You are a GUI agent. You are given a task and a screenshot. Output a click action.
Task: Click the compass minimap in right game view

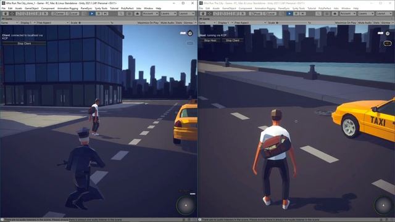[x=383, y=205]
